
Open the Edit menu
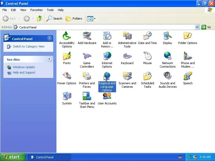(13, 10)
